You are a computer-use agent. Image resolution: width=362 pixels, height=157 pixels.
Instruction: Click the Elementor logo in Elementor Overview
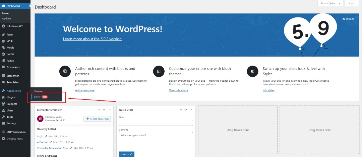point(41,119)
